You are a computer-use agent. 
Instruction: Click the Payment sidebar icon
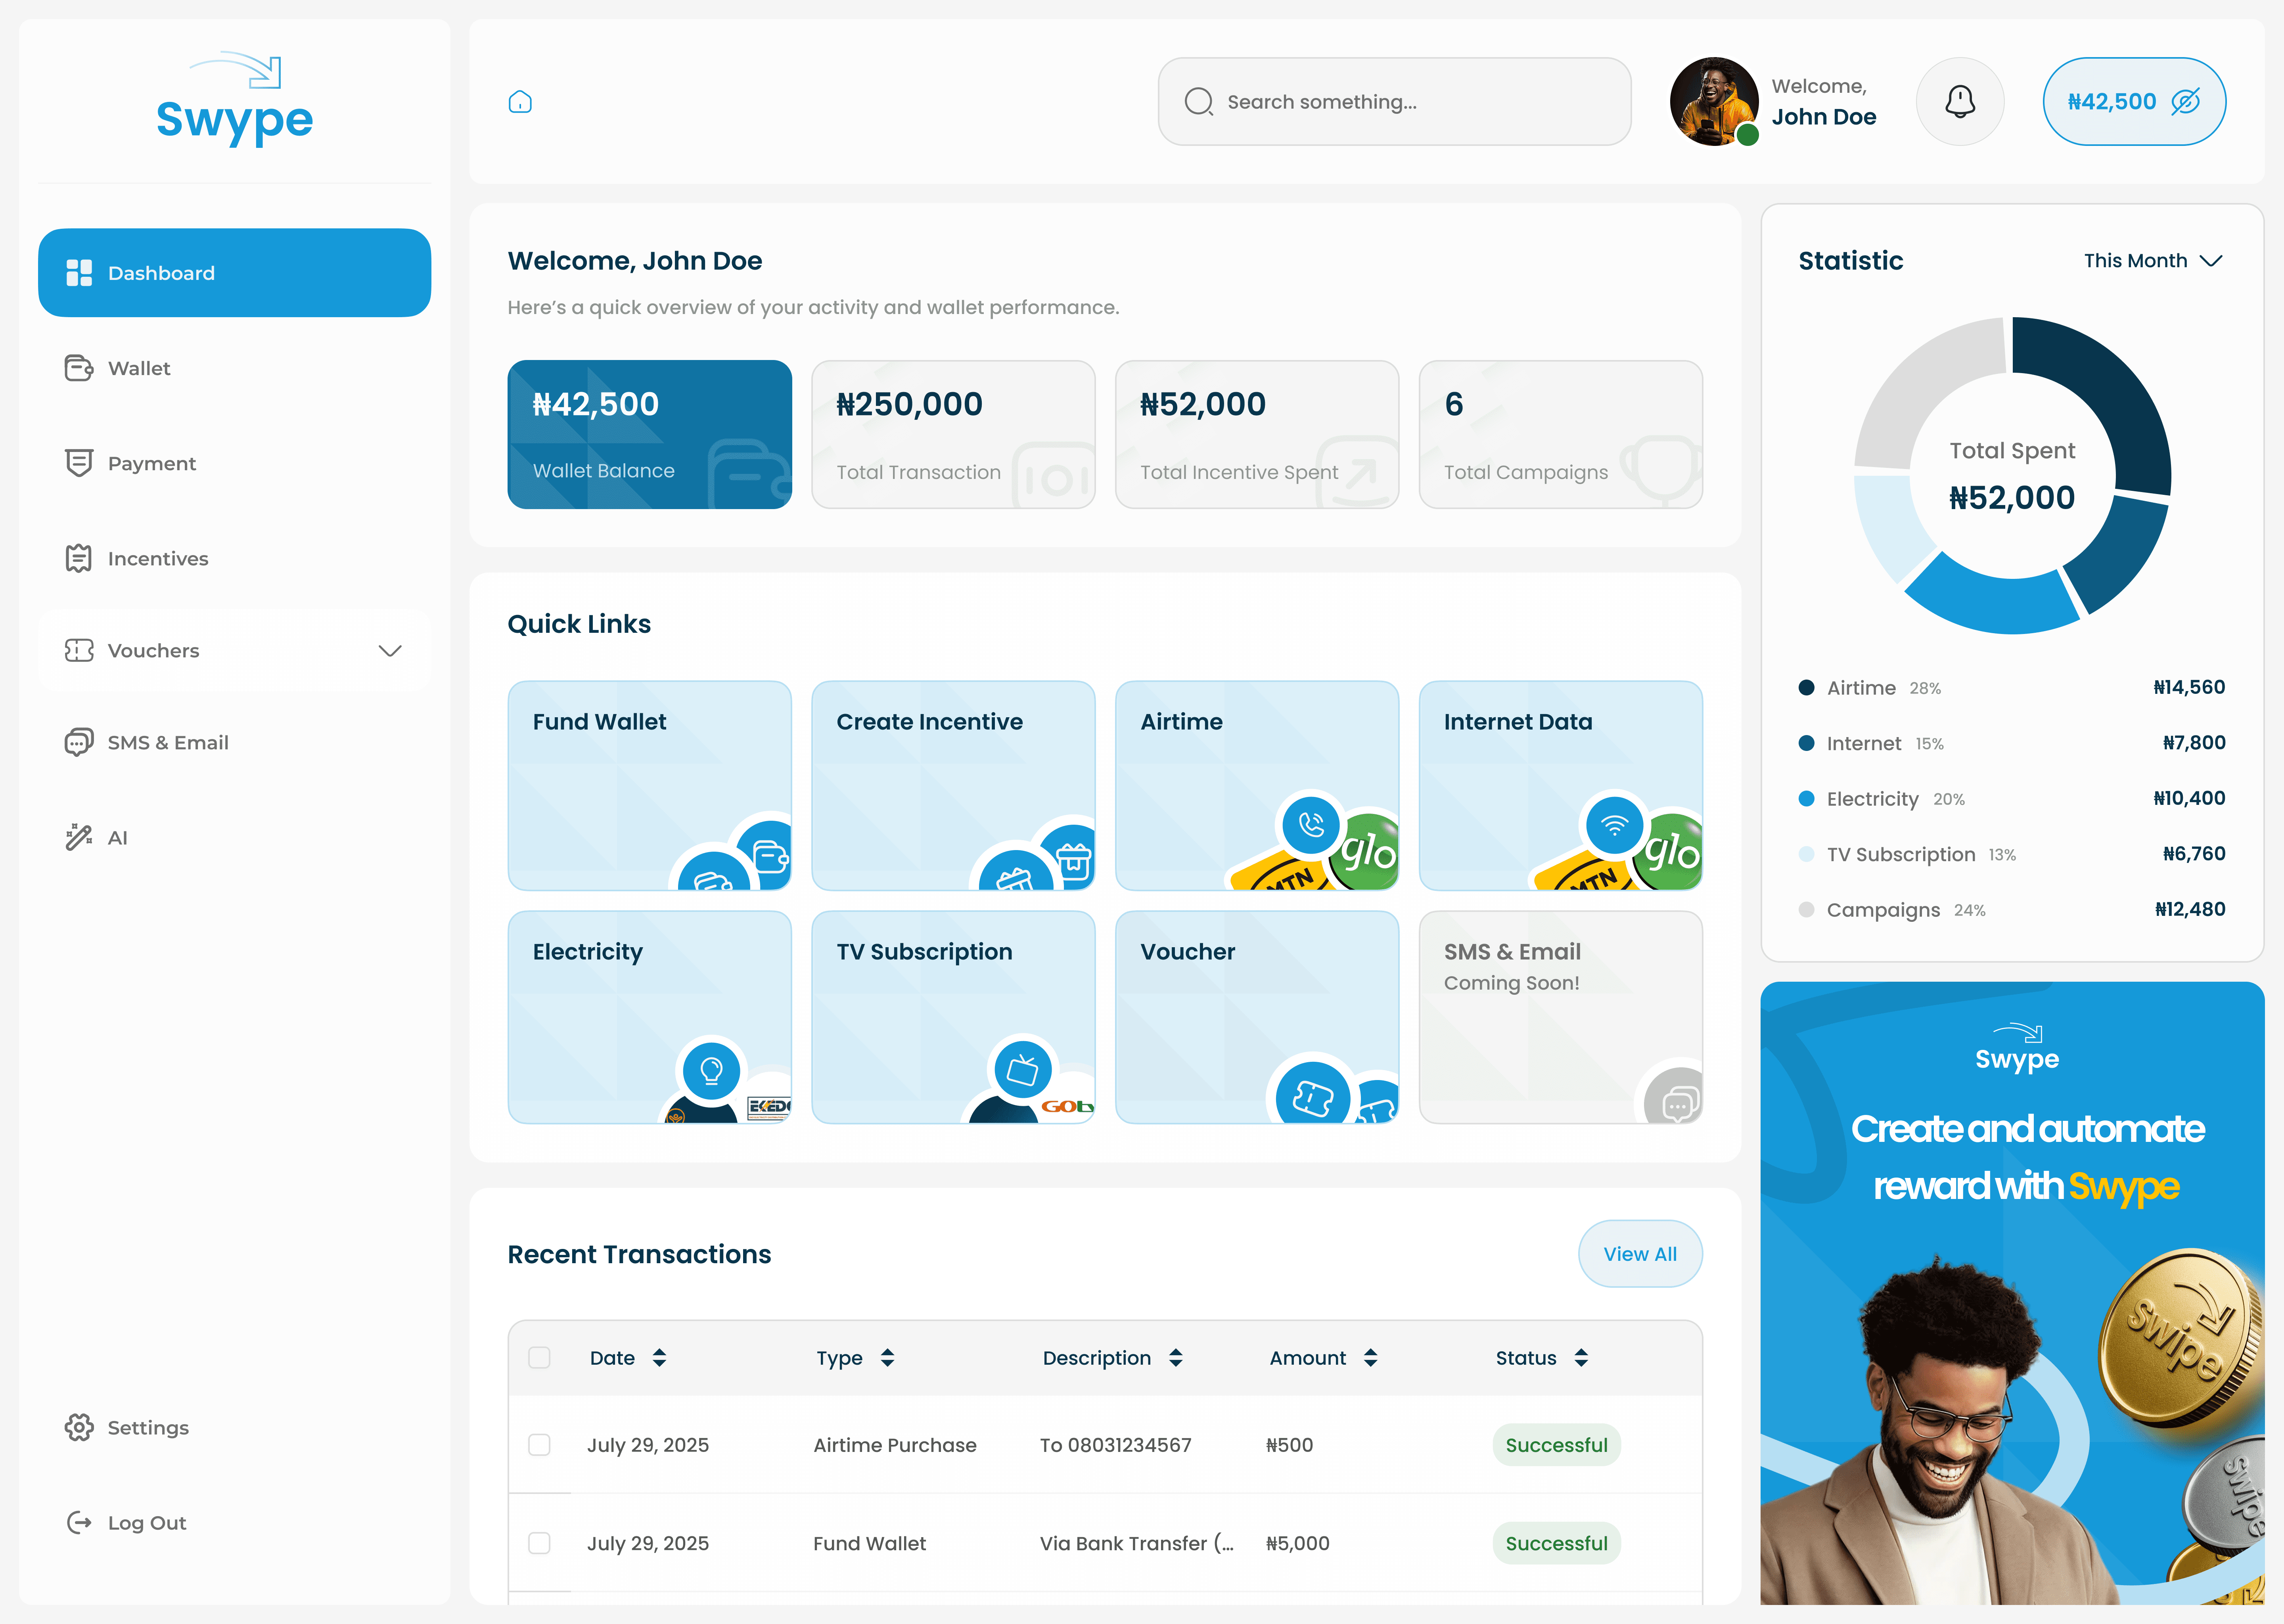tap(79, 463)
